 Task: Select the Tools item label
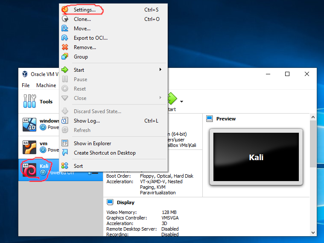click(x=46, y=102)
